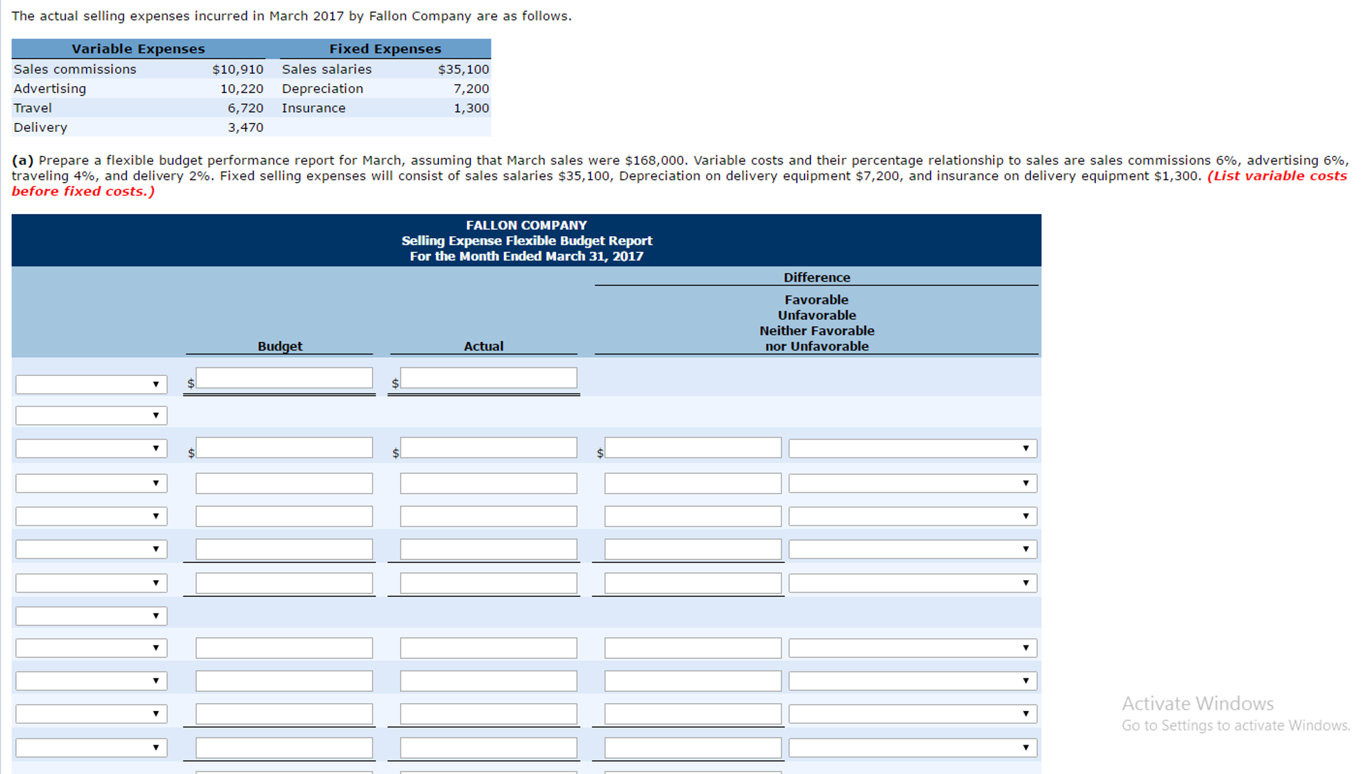Click the Fixed Expenses table header
This screenshot has width=1369, height=774.
[385, 49]
